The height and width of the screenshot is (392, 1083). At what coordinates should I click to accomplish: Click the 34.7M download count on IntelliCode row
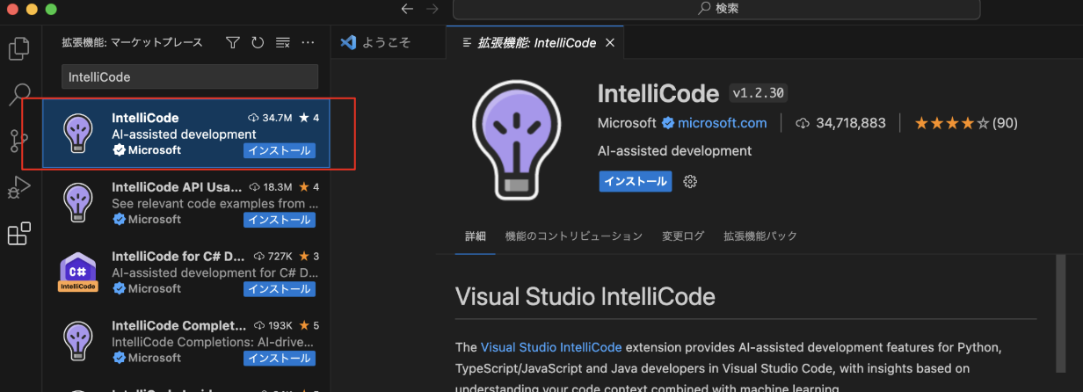[270, 118]
